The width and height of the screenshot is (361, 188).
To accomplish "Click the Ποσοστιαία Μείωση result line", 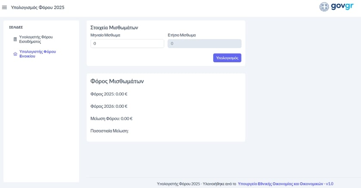I will point(109,131).
